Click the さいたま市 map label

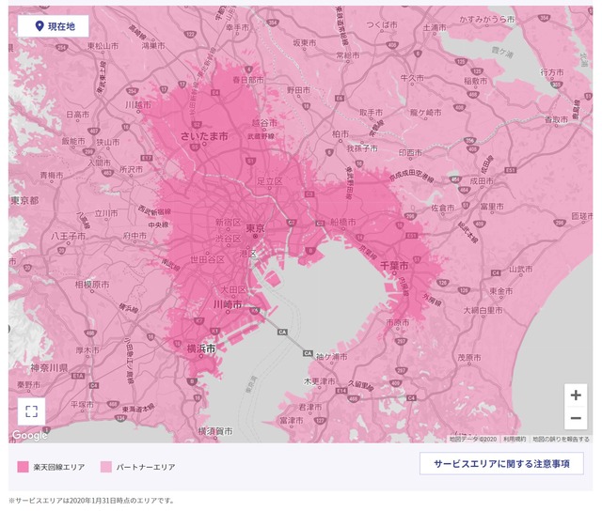click(204, 135)
